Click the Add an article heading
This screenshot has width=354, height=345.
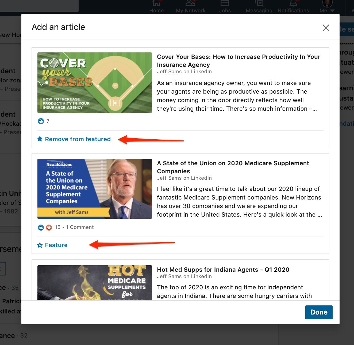pos(58,27)
